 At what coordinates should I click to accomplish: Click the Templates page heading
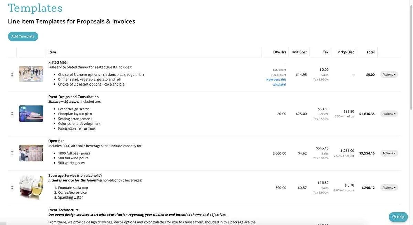35,8
